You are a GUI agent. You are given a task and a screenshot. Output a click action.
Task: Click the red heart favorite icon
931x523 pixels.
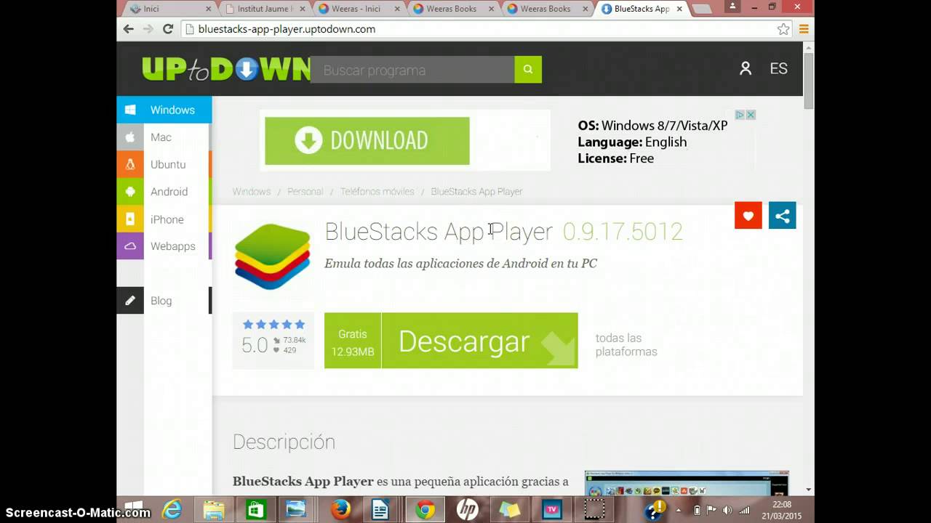coord(748,216)
